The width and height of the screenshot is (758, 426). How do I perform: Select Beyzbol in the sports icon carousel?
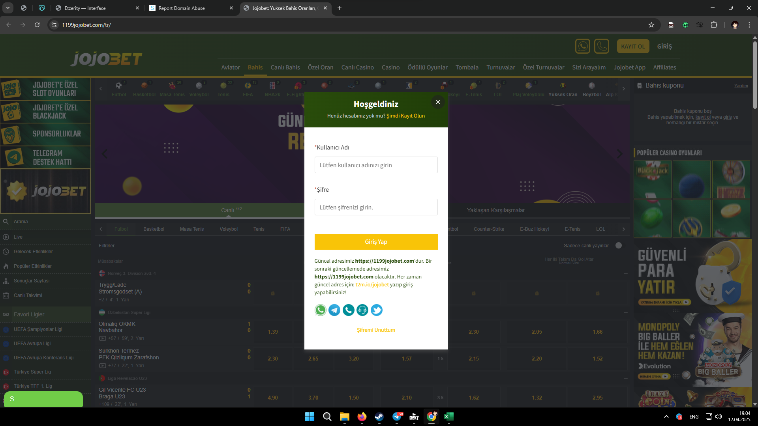tap(592, 89)
